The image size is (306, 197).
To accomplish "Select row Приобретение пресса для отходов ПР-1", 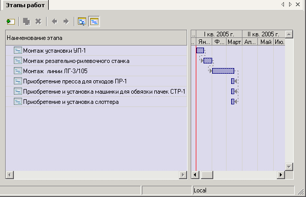I will coord(96,81).
